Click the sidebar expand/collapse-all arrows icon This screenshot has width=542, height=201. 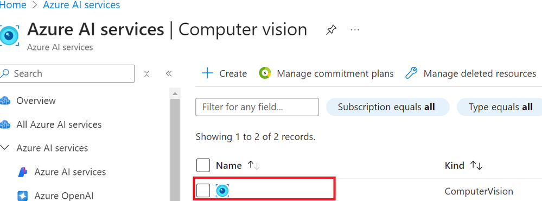pyautogui.click(x=146, y=74)
